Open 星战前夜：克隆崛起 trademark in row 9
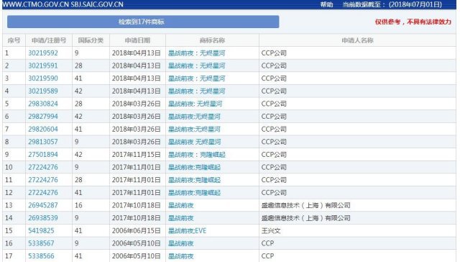This screenshot has width=460, height=262. 196,155
